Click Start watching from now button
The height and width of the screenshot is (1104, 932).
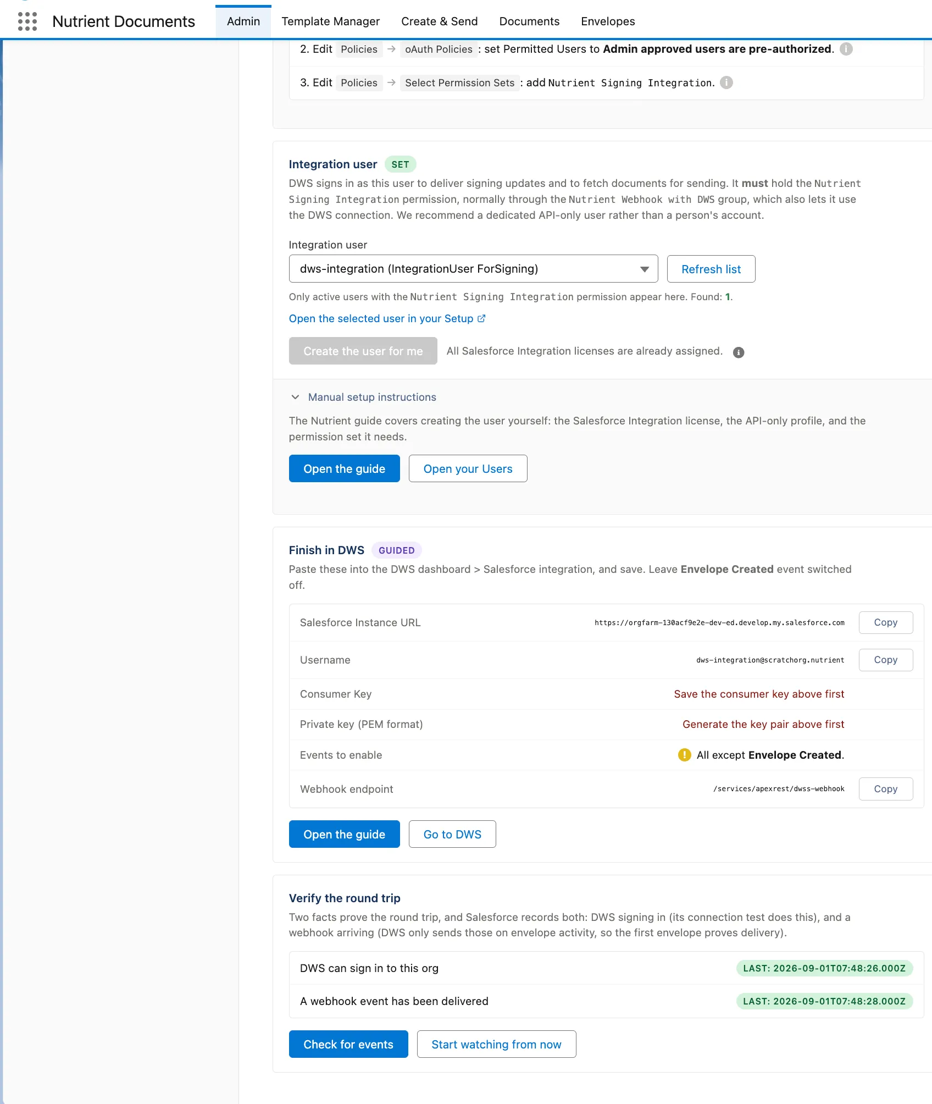click(497, 1044)
